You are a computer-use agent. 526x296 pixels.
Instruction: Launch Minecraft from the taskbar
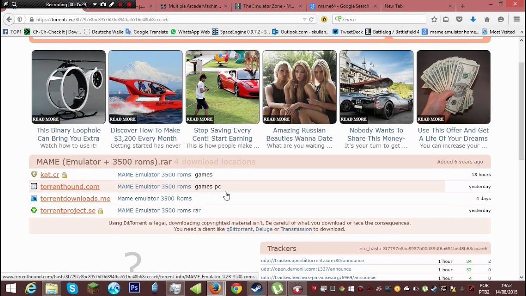(93, 289)
